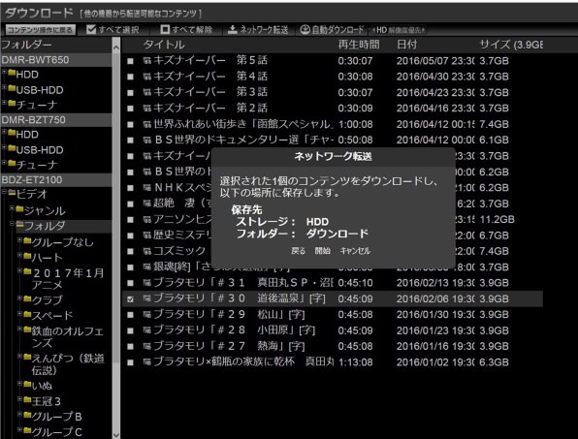Click the コンテンツ操作に戻る button
The image size is (578, 439).
point(40,29)
